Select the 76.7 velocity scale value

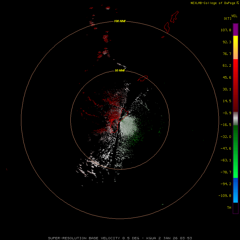pos(227,54)
